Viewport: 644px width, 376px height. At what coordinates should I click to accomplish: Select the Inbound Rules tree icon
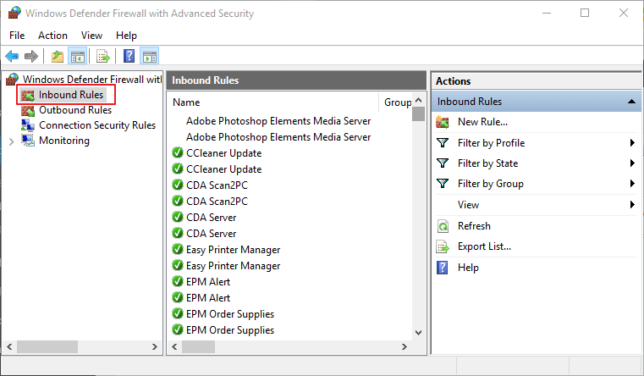point(28,96)
